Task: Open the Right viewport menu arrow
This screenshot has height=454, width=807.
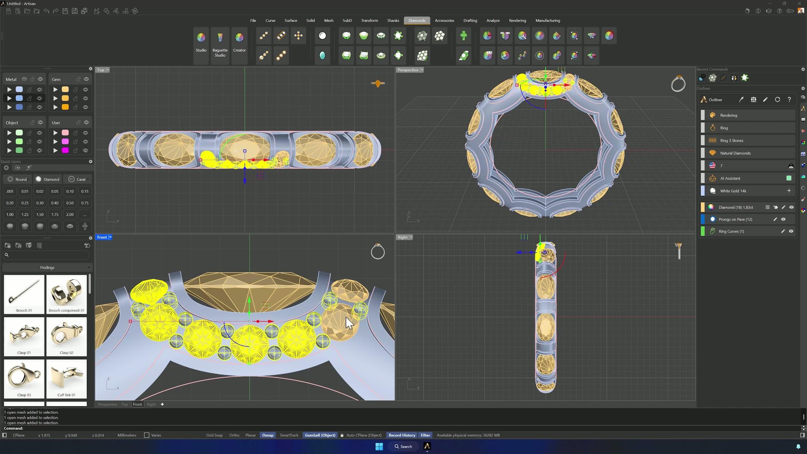Action: 411,237
